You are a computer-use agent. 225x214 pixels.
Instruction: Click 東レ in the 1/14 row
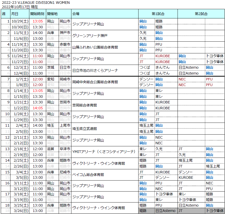159,91
